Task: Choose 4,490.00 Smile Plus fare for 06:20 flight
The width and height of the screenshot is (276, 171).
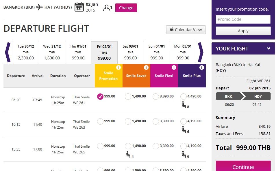Action: click(184, 97)
